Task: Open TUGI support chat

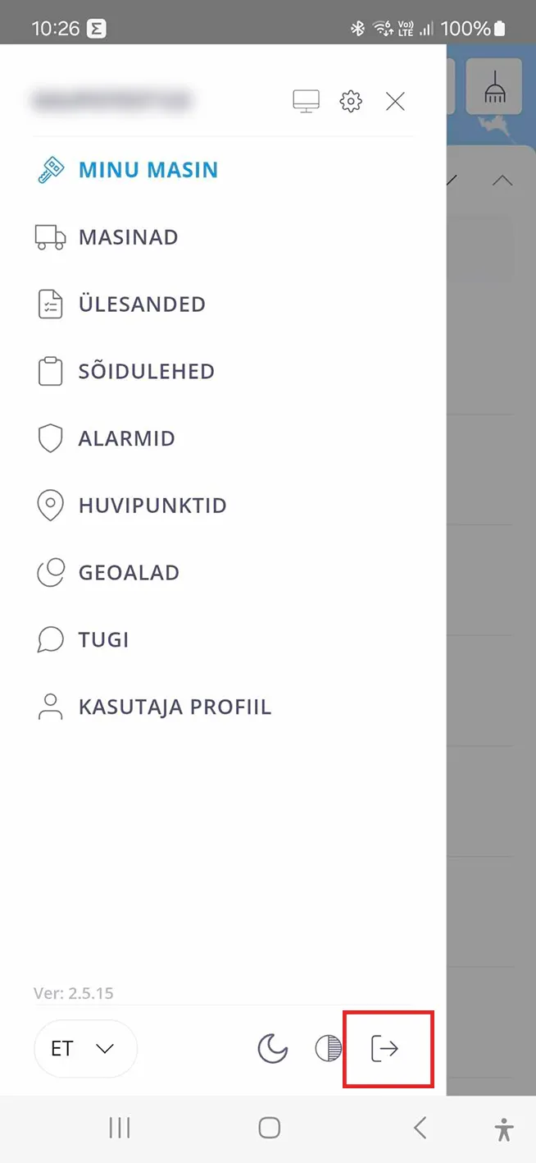Action: pos(103,639)
